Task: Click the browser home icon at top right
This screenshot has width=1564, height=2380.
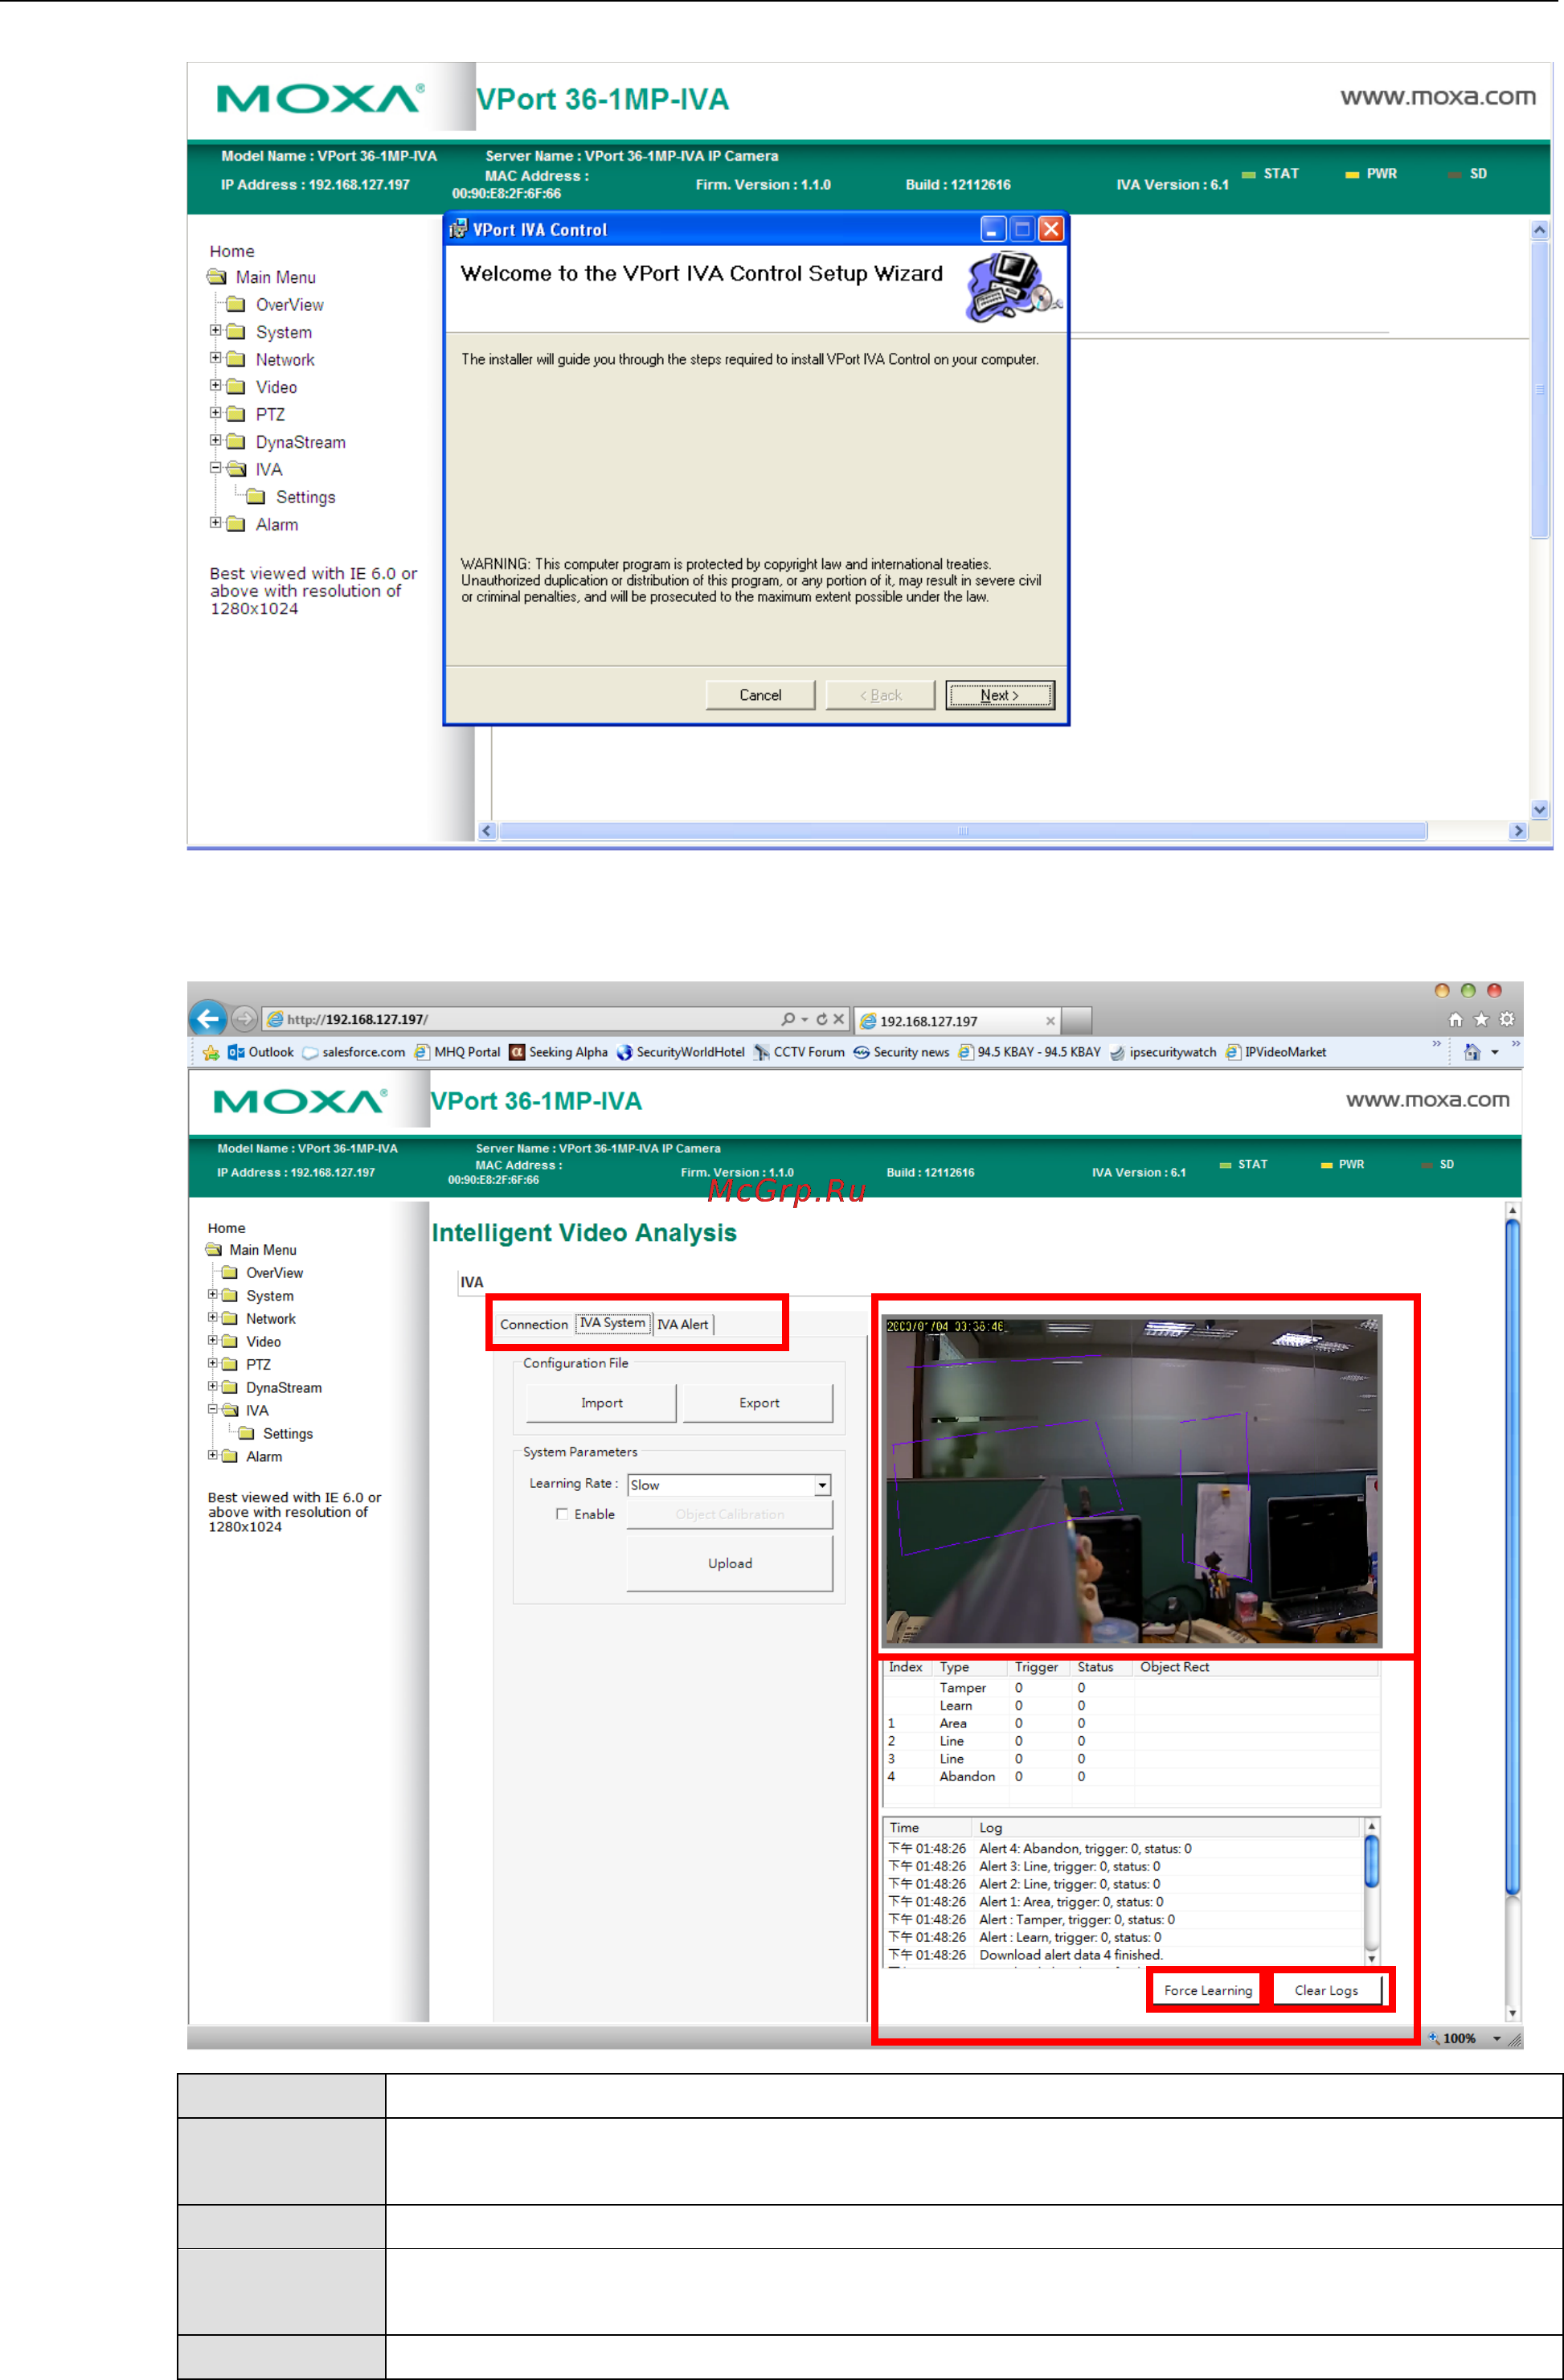Action: click(1456, 1020)
